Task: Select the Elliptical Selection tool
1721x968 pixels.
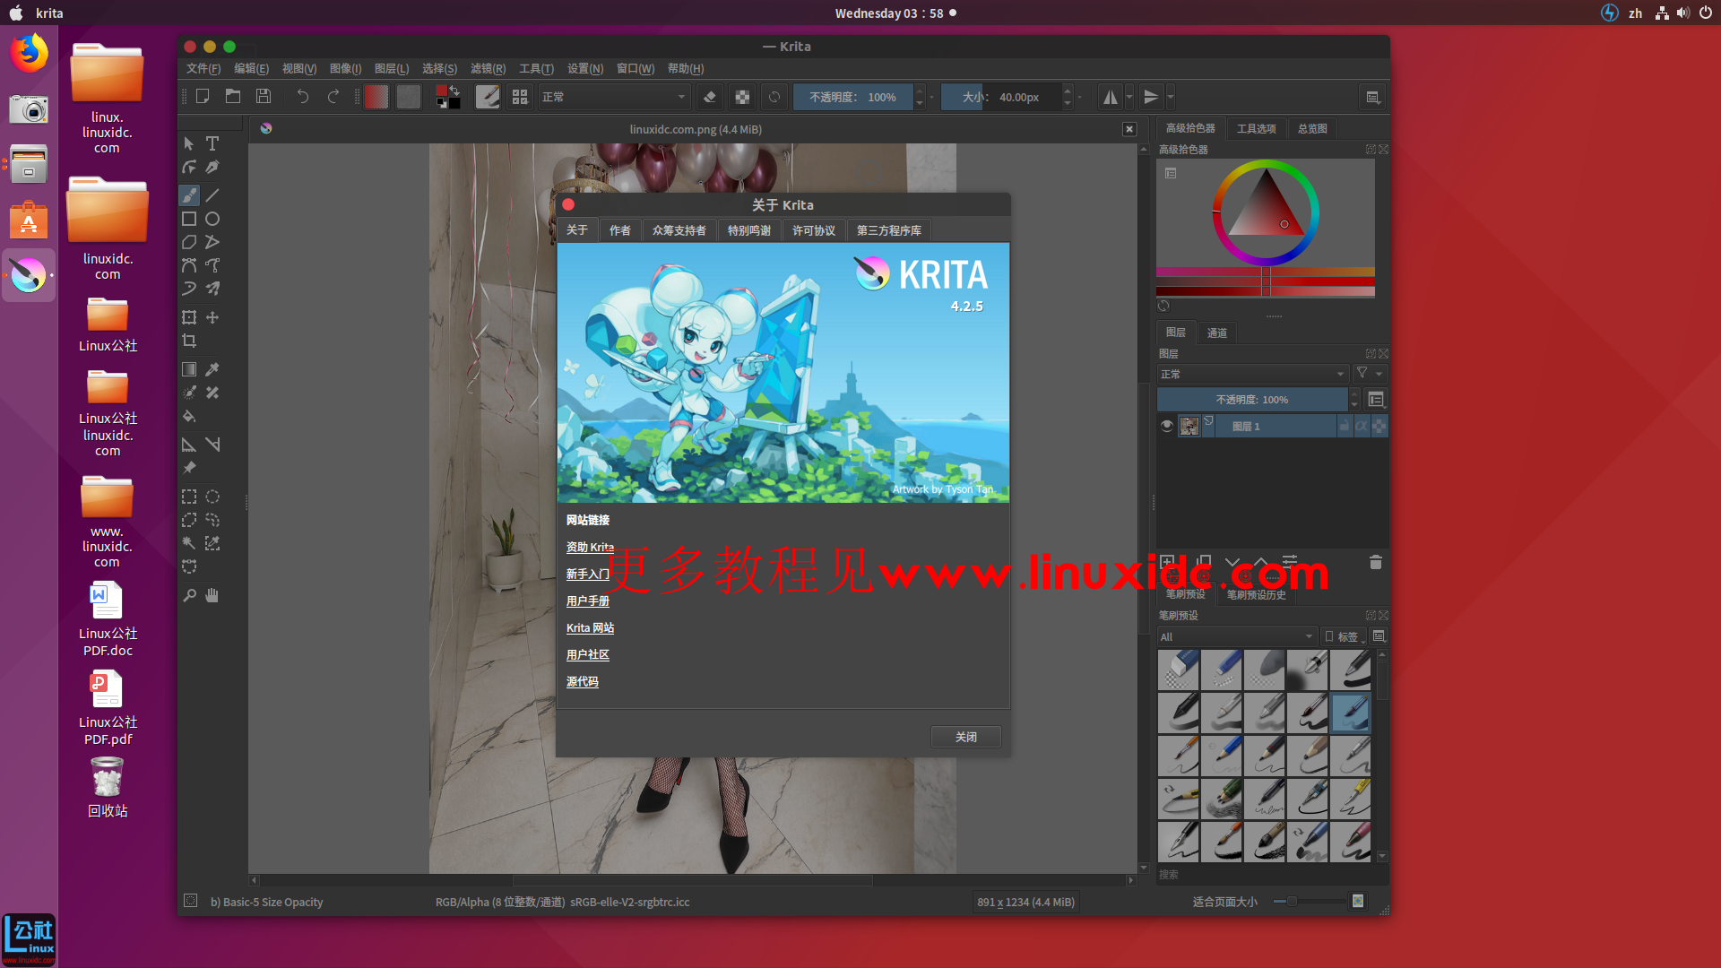Action: click(212, 497)
